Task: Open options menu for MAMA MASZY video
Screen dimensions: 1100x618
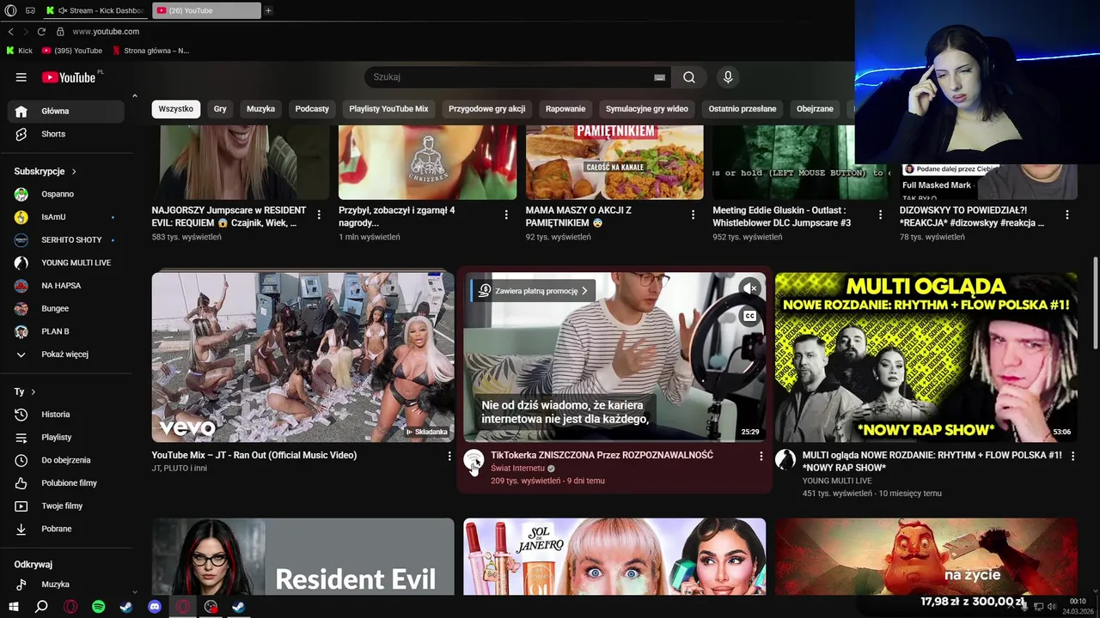Action: [x=694, y=215]
